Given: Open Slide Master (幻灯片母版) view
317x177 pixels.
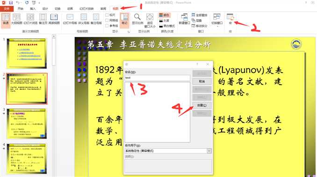Looking at the screenshot, I should click(x=70, y=20).
